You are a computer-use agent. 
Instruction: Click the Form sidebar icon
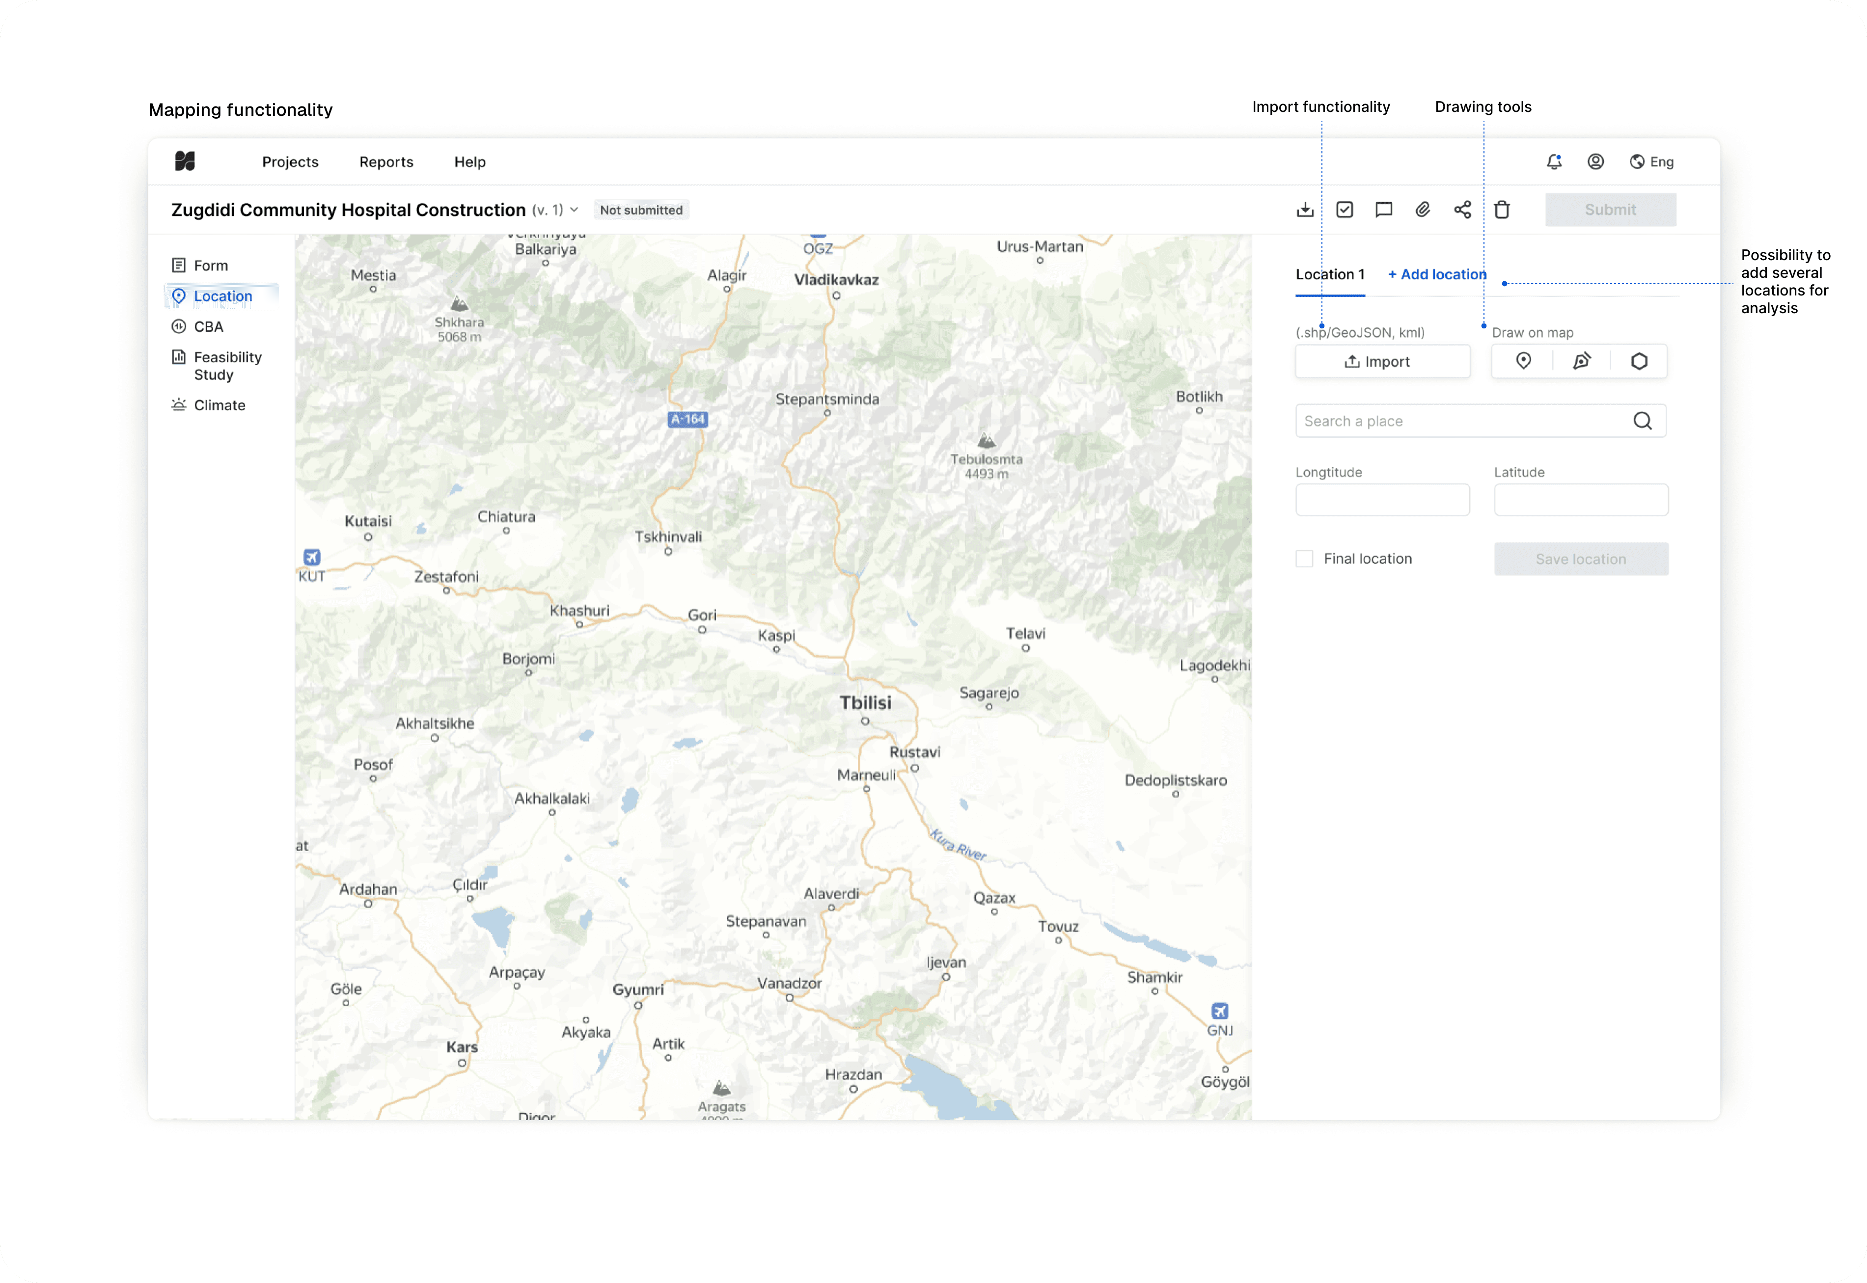178,265
